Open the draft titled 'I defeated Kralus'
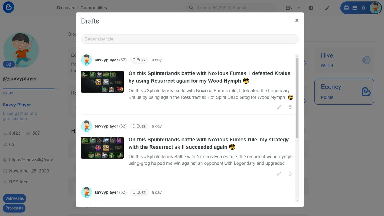 coord(209,77)
